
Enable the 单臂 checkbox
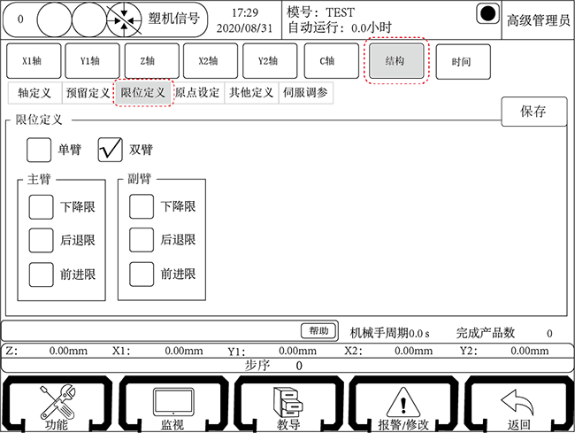click(x=39, y=150)
